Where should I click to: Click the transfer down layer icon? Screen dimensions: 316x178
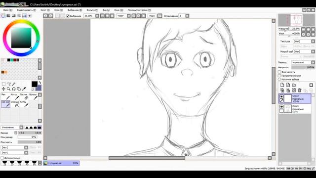[282, 90]
